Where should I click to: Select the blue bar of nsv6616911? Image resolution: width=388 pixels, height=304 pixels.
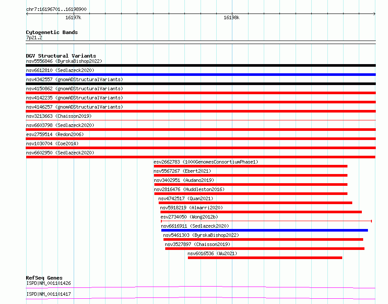(265, 230)
